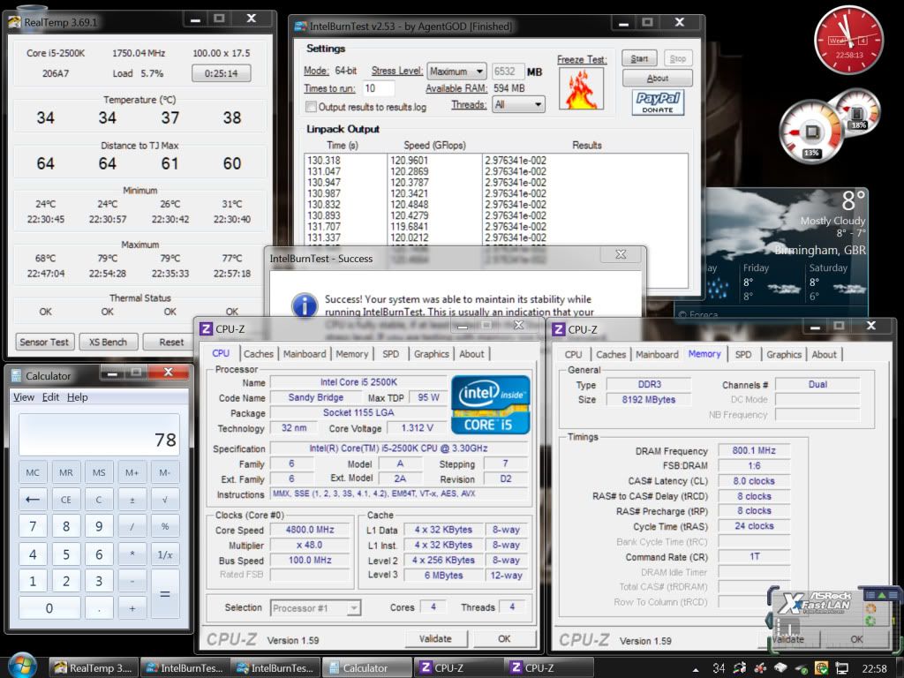Click the taskbar clock showing 22:58

[874, 669]
